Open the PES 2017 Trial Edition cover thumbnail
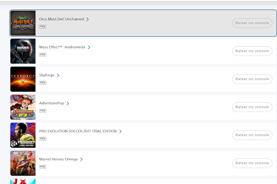Image resolution: width=277 pixels, height=184 pixels. [23, 135]
